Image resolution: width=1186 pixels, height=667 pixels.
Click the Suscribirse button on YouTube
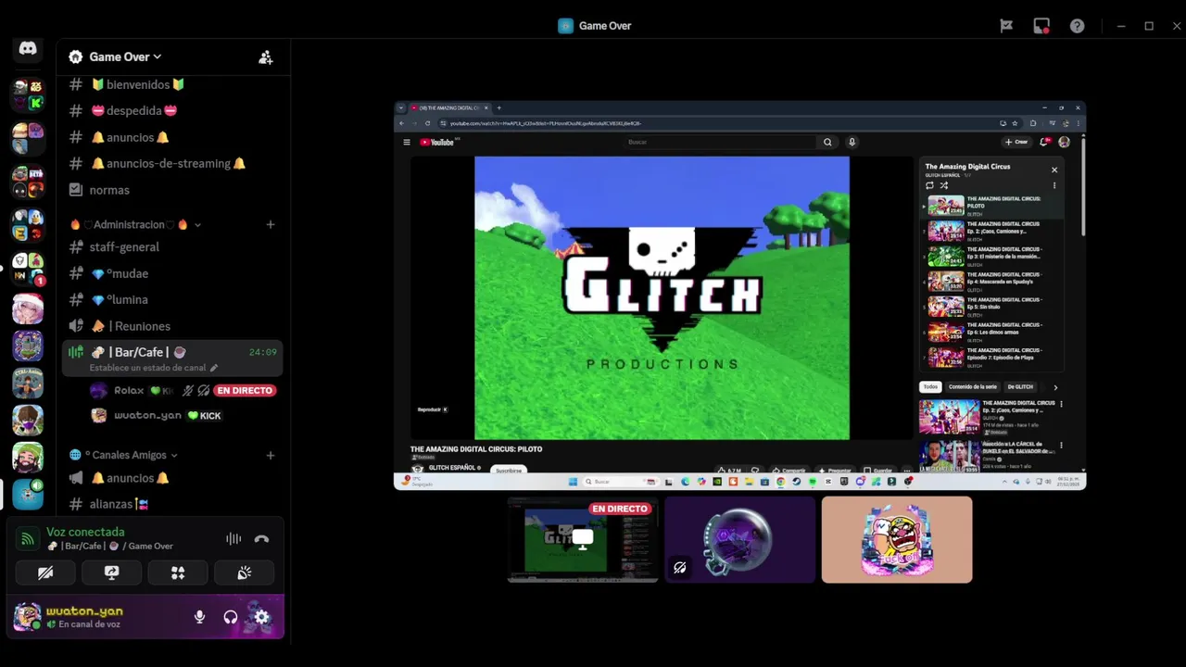point(509,470)
